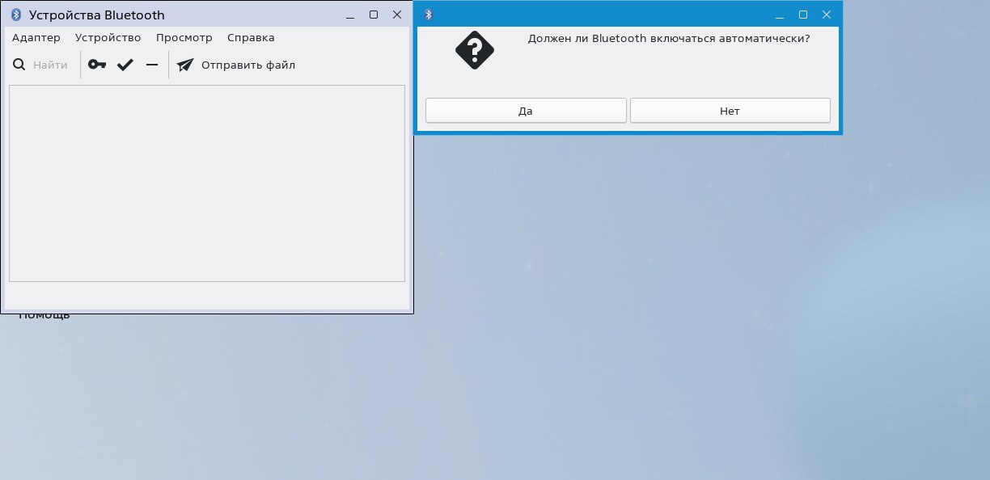Click Bluetooth icon in Устройства Bluetooth title bar

click(16, 15)
